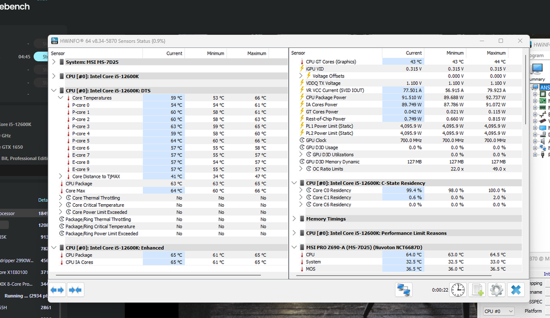The height and width of the screenshot is (318, 550).
Task: Expand Core C0 Residency row
Action: (x=301, y=190)
